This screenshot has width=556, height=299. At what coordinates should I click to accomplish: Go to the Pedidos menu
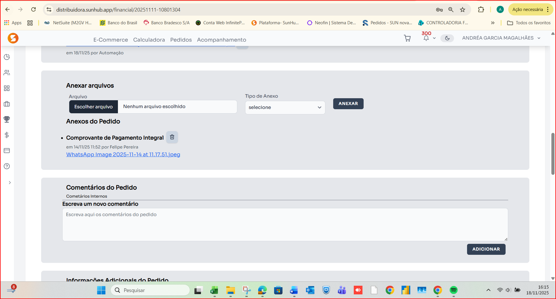pos(181,40)
